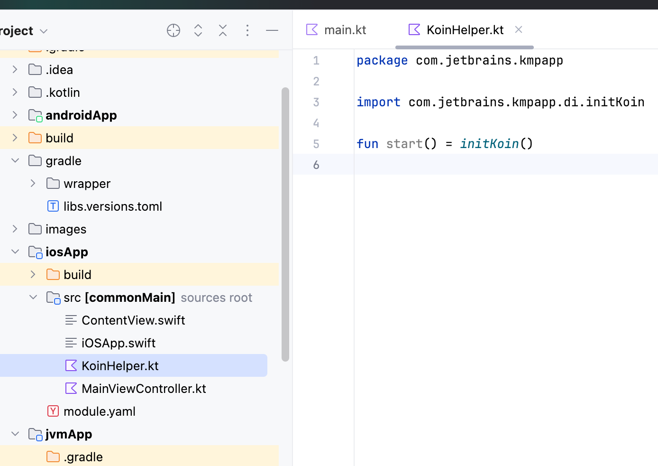The image size is (658, 466).
Task: Click the orange iosApp build folder icon
Action: point(53,274)
